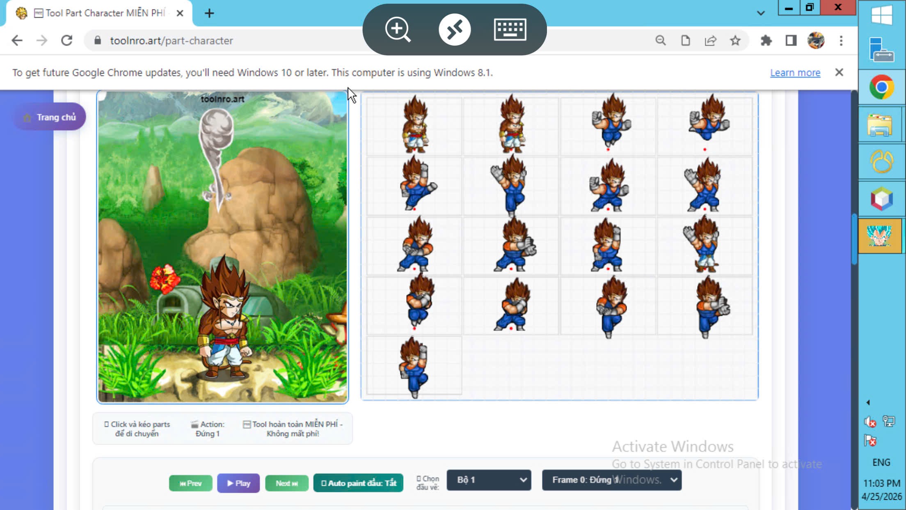Open Action Center flag tray icon

coord(870,441)
